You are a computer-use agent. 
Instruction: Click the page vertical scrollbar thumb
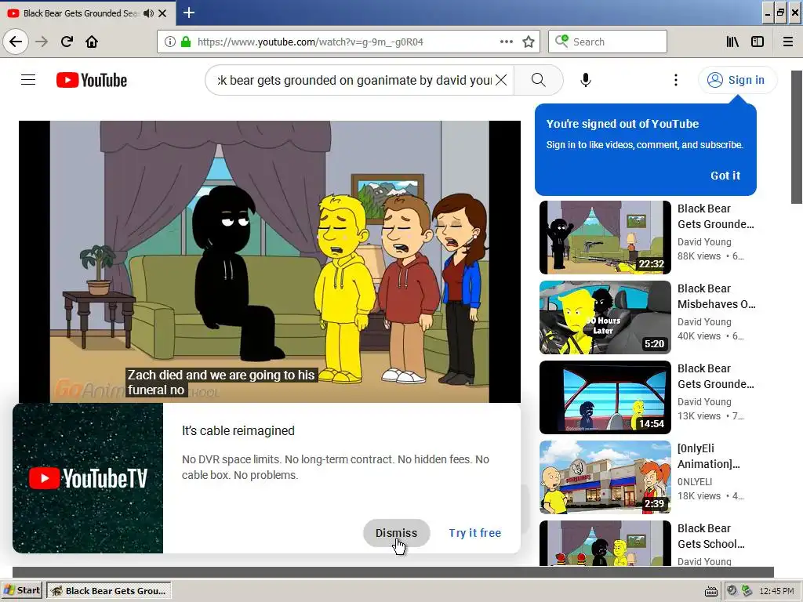click(797, 137)
